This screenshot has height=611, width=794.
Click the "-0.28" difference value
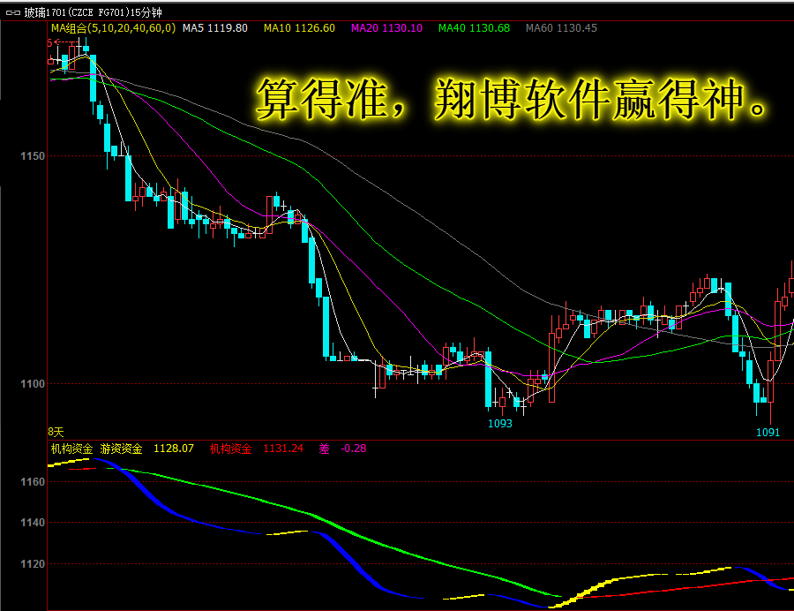coord(354,449)
